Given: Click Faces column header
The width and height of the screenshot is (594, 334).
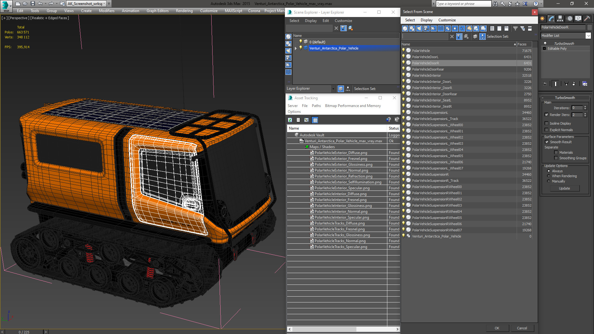Looking at the screenshot, I should point(524,44).
